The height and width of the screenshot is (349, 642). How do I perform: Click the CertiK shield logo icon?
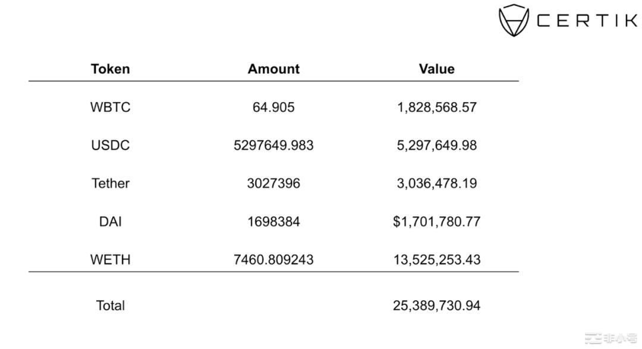pos(514,20)
